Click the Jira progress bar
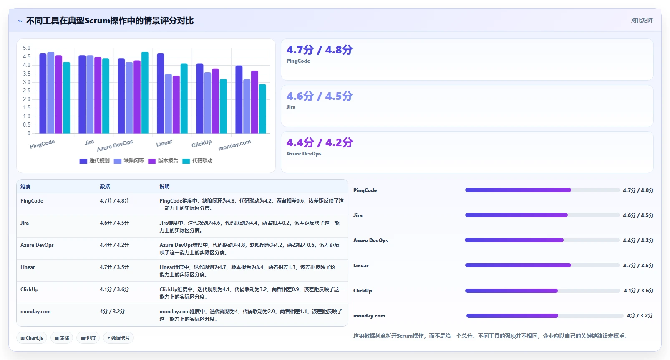This screenshot has width=670, height=360. pyautogui.click(x=542, y=215)
